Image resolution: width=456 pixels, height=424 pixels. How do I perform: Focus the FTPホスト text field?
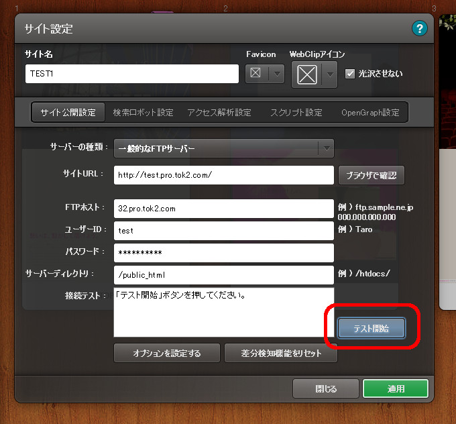pos(223,209)
